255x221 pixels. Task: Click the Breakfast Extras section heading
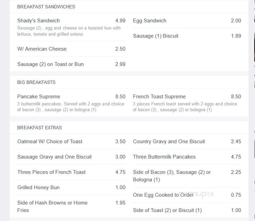coord(40,127)
